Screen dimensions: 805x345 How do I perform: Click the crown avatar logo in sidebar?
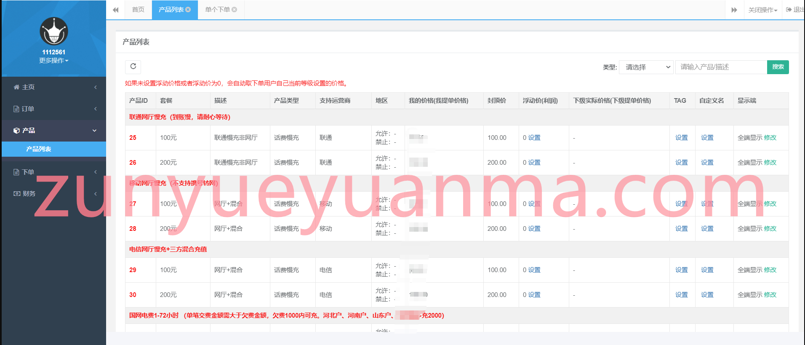tap(54, 31)
